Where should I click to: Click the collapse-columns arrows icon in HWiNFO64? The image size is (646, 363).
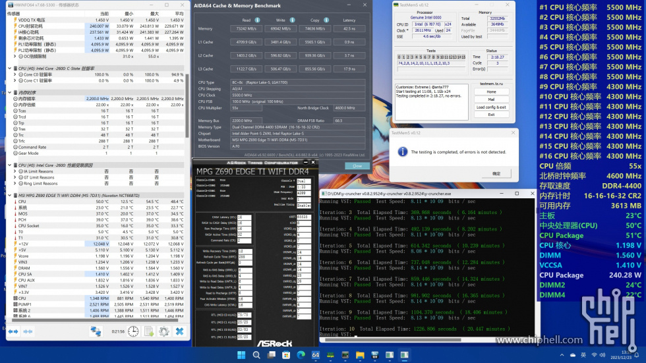(x=28, y=332)
